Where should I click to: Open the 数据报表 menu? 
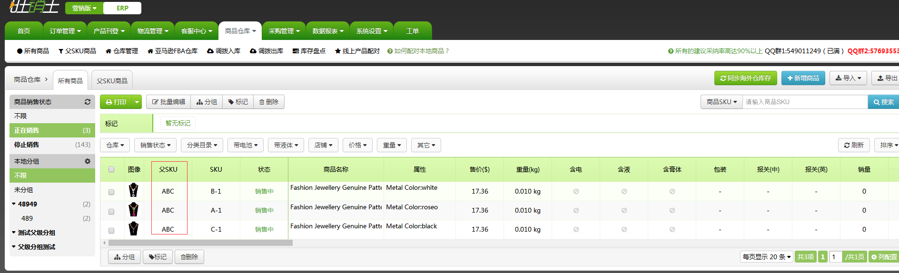(328, 31)
